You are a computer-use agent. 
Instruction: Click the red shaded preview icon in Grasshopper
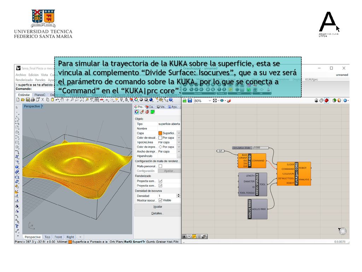point(326,101)
